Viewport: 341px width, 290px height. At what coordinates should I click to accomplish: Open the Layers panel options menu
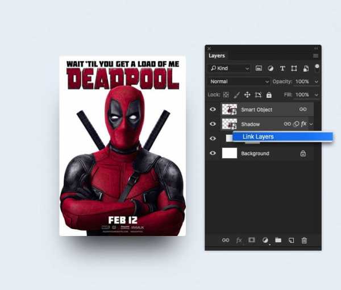click(x=315, y=56)
